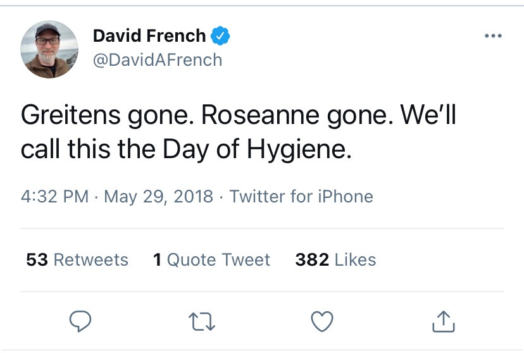Open David French's profile photo
Screen dimensions: 524x353
(x=49, y=49)
